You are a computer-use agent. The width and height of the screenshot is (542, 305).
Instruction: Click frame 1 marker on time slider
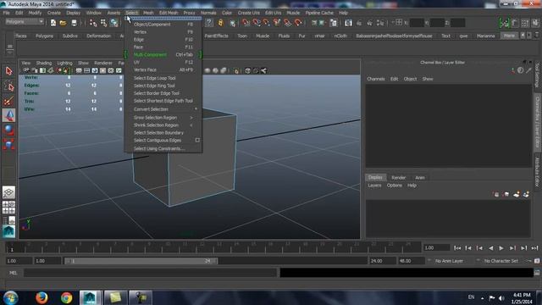12,249
